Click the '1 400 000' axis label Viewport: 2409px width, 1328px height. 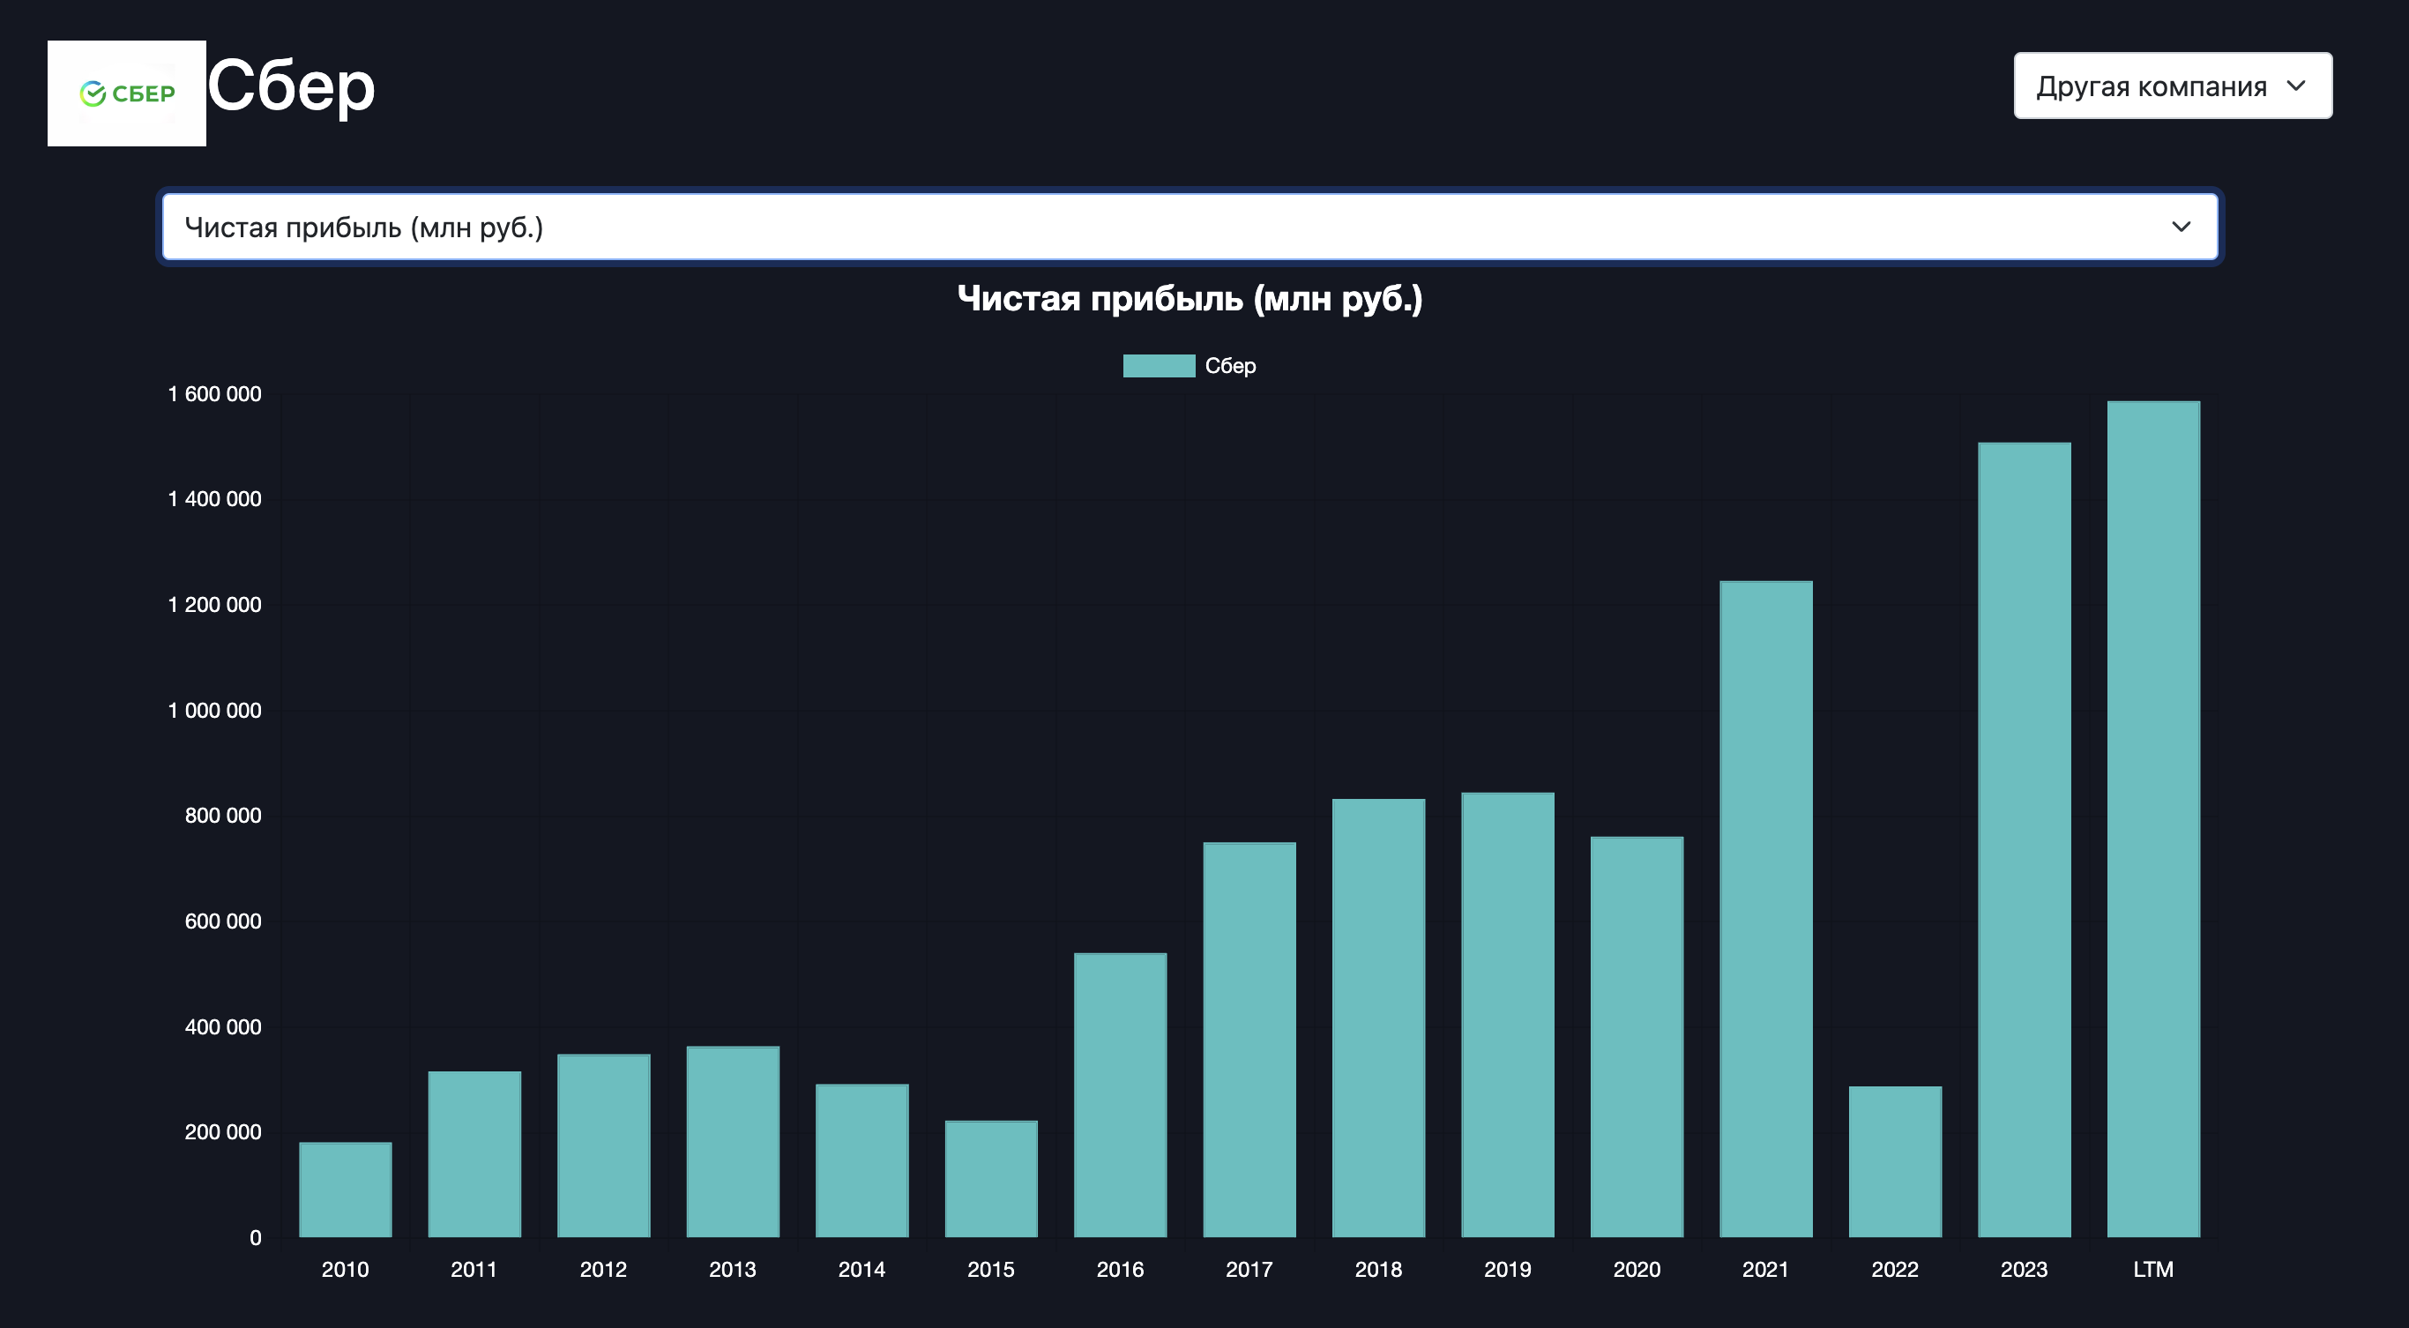pyautogui.click(x=214, y=498)
